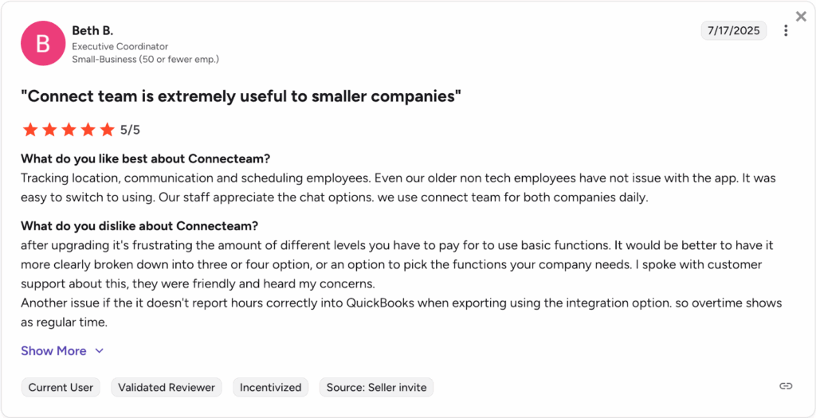
Task: Close the review card with the X
Action: coord(801,17)
